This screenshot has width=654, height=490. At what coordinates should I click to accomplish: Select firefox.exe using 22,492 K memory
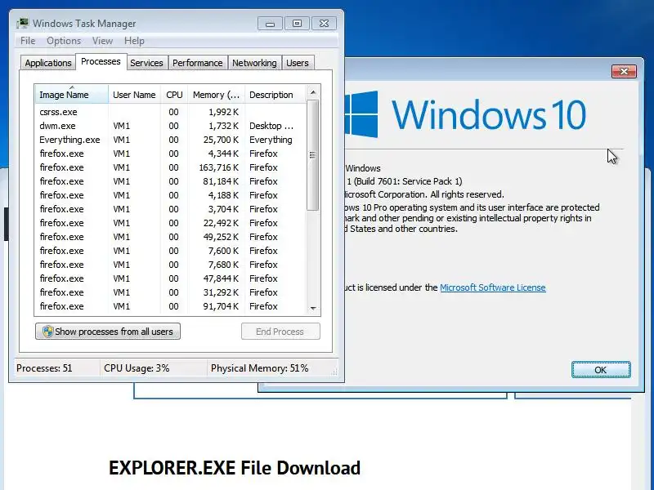click(171, 223)
